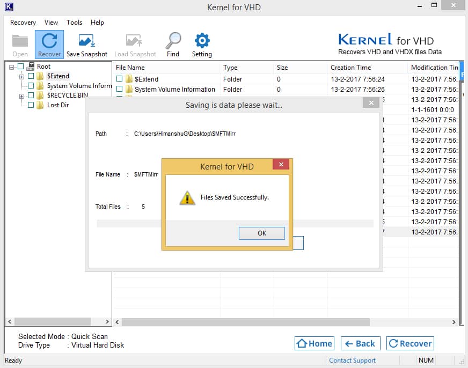Click the Back button

[x=361, y=343]
